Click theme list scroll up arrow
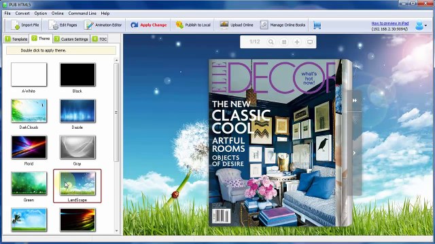435x244 pixels. click(x=116, y=60)
